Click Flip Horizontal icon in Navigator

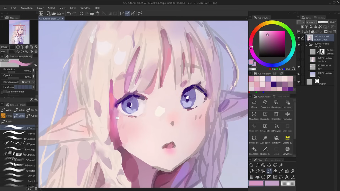pos(32,51)
